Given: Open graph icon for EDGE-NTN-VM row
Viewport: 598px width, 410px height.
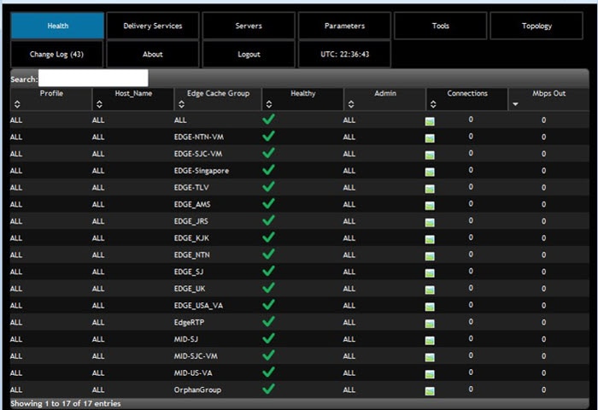Looking at the screenshot, I should 430,138.
